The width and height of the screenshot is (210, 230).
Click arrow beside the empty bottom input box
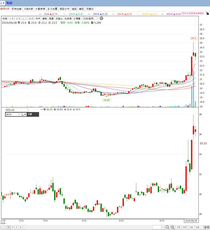(x=163, y=227)
